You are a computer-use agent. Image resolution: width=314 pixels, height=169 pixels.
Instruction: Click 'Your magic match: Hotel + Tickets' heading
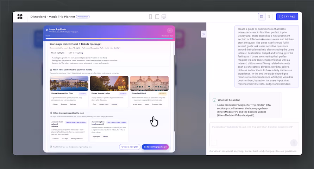pyautogui.click(x=75, y=44)
